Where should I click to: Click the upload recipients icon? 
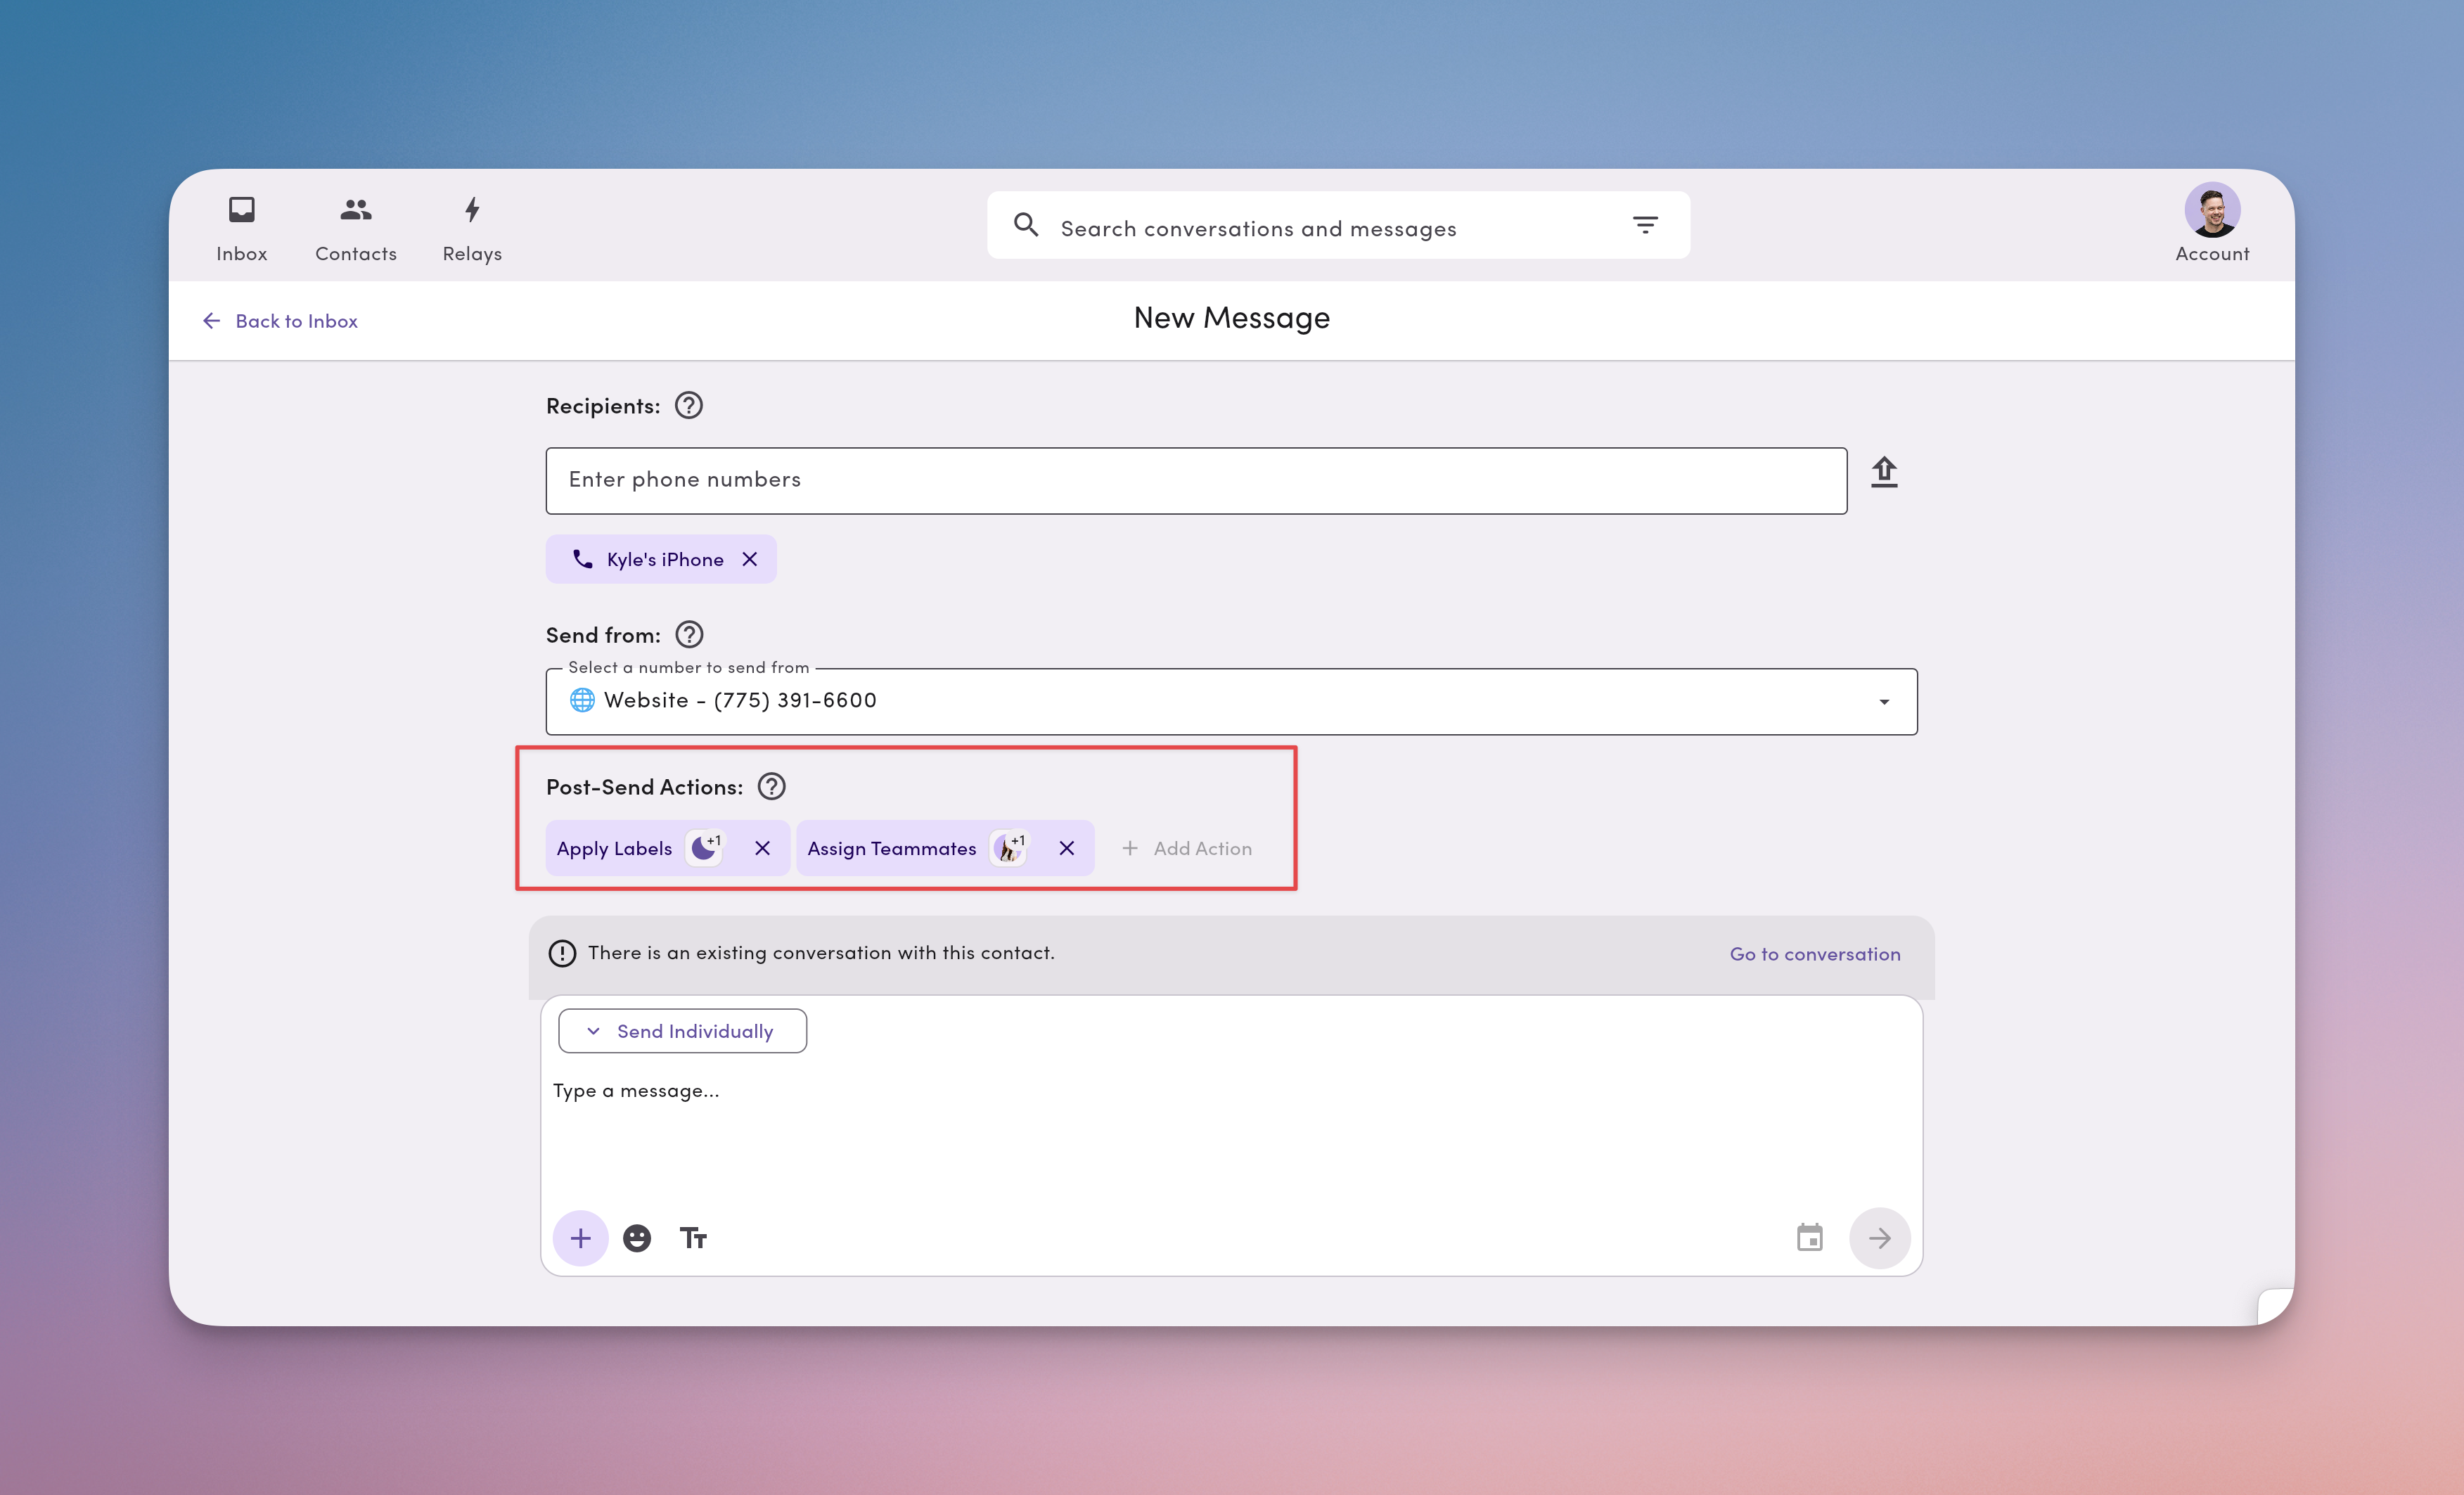(1884, 471)
